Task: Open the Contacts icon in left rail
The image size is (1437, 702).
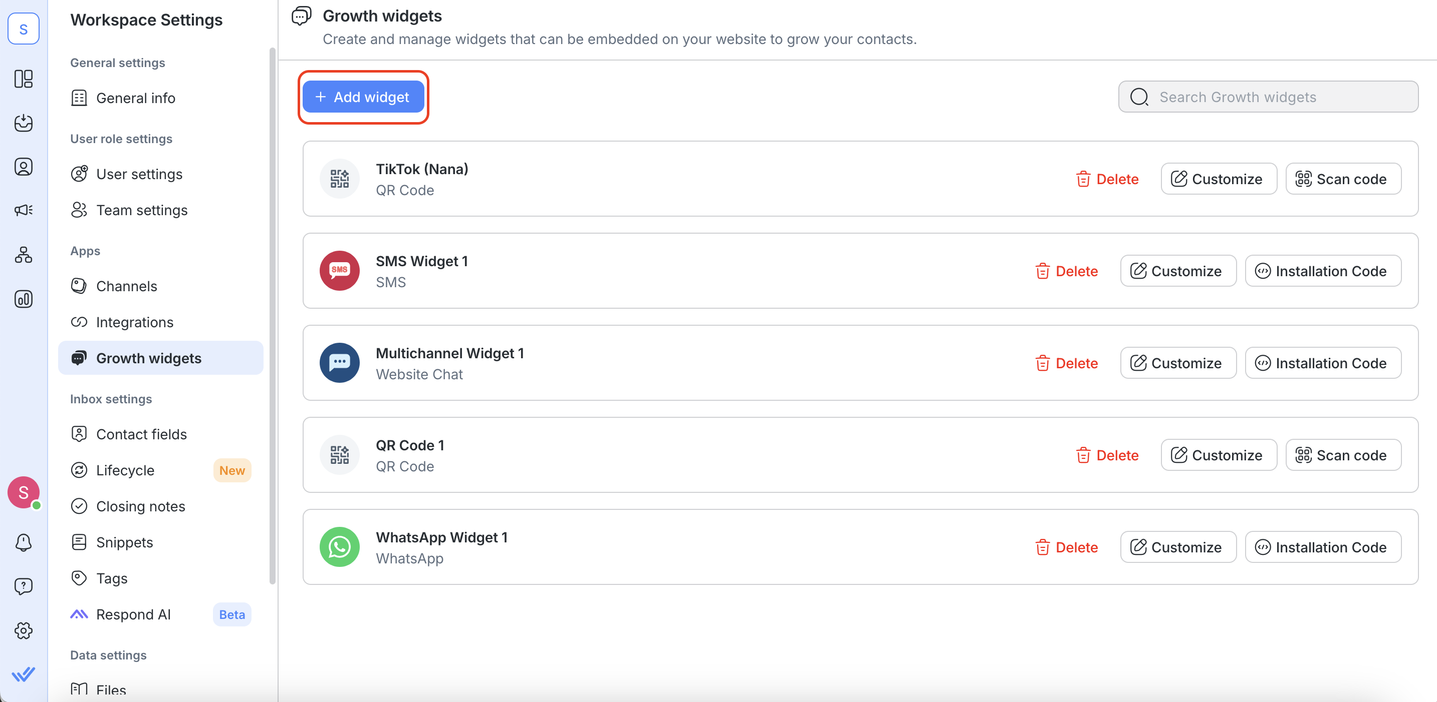Action: (x=24, y=167)
